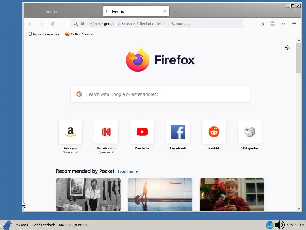Image resolution: width=306 pixels, height=230 pixels.
Task: Open the airport traveler Pocket story
Action: click(x=160, y=194)
